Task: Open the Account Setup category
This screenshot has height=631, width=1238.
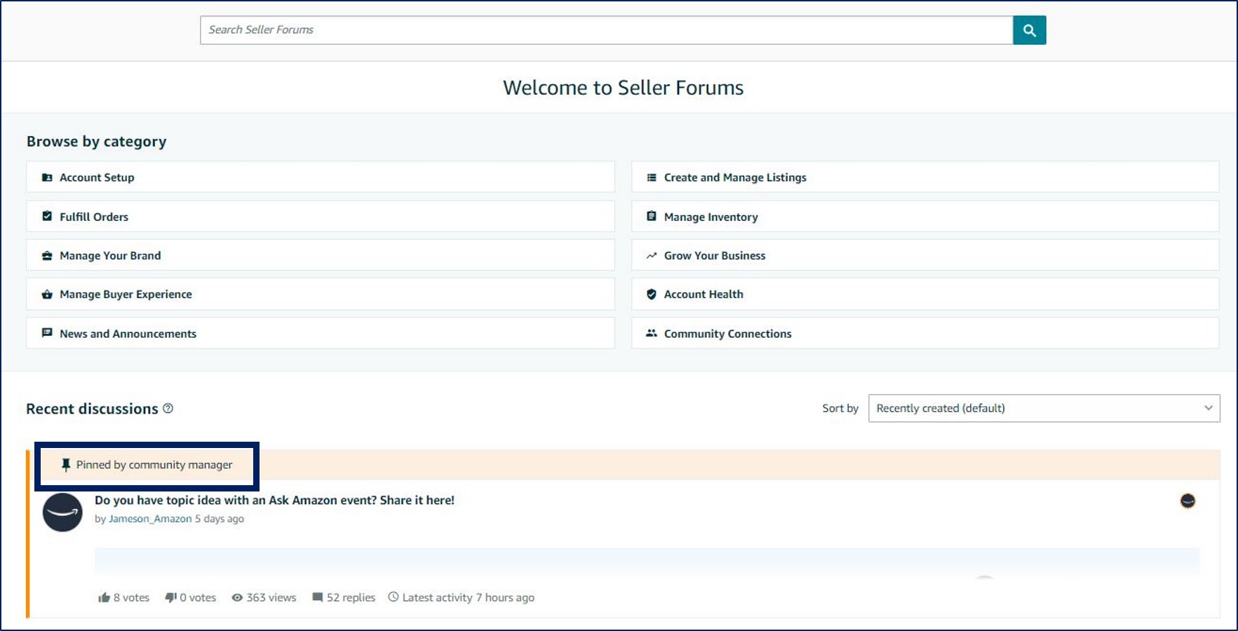Action: 321,177
